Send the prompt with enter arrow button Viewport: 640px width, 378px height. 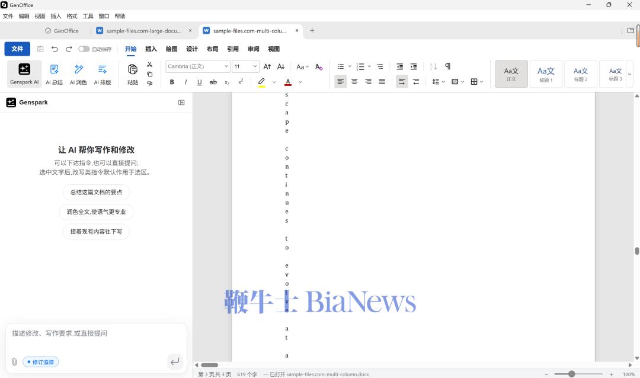(175, 361)
